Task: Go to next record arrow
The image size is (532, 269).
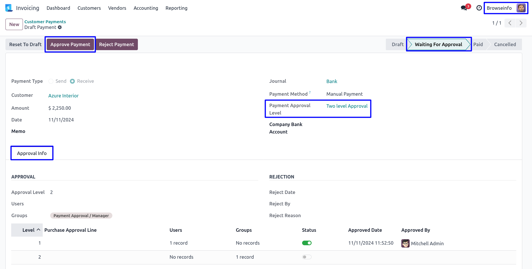Action: [x=521, y=23]
